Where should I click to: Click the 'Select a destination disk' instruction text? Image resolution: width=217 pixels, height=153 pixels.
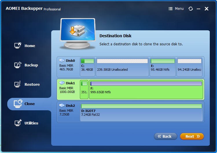tap(141, 44)
